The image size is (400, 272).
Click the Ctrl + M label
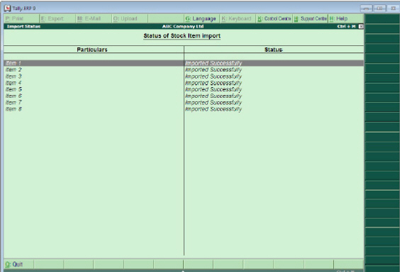[346, 26]
